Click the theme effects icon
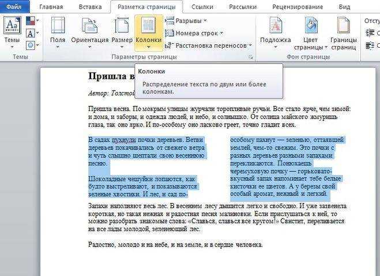Image resolution: width=380 pixels, height=276 pixels. point(30,45)
